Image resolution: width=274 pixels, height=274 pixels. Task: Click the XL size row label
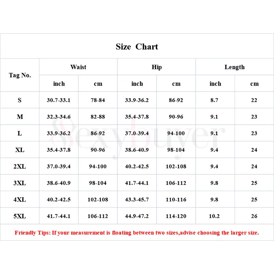coord(20,150)
